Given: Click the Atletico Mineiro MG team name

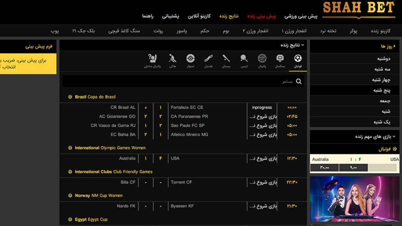Looking at the screenshot, I should click(x=190, y=134).
